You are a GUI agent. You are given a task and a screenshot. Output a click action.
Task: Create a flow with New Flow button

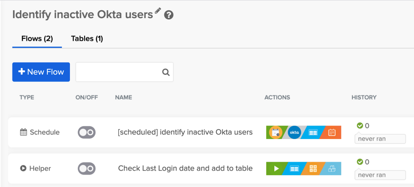(41, 72)
